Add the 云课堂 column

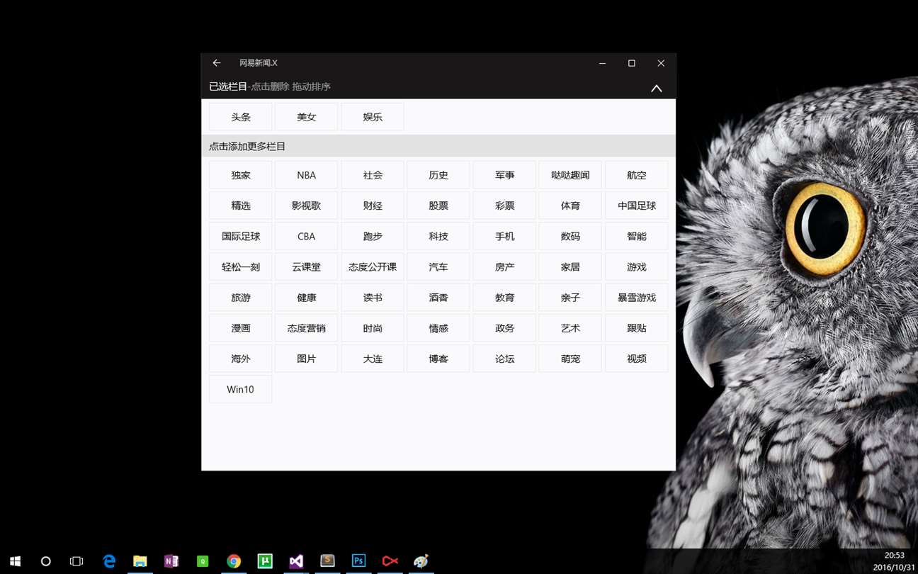click(307, 267)
